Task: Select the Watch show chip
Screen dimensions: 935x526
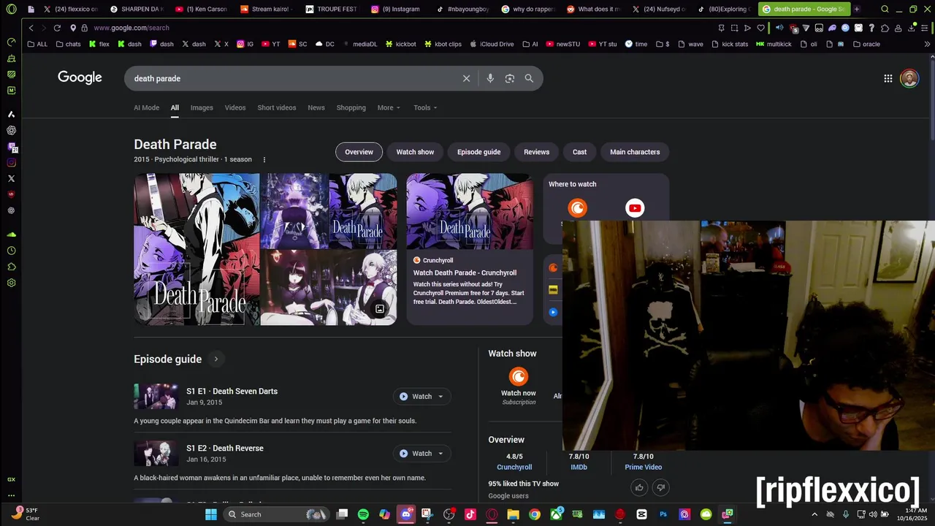Action: [x=415, y=152]
